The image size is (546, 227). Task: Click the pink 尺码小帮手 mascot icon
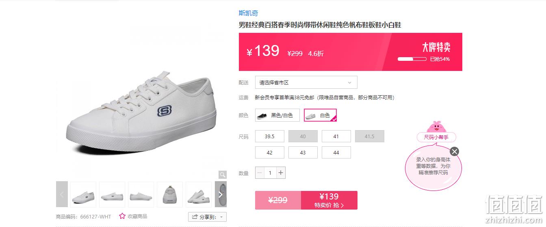436,126
